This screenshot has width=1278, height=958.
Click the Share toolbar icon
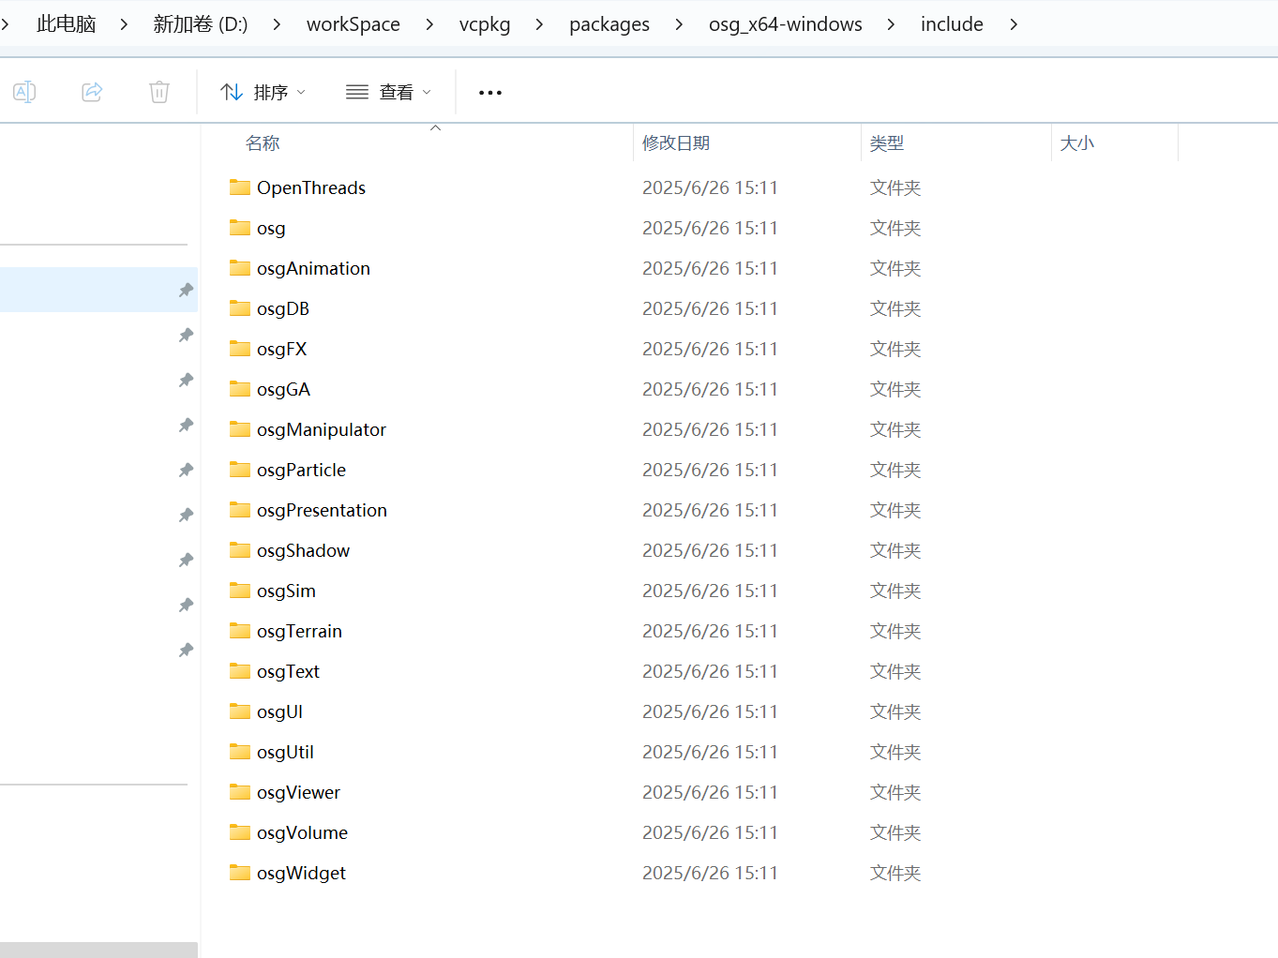pyautogui.click(x=92, y=92)
